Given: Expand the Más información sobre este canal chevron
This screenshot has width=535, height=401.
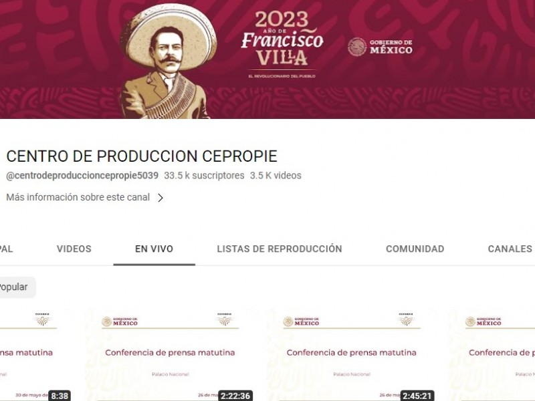Looking at the screenshot, I should [x=160, y=198].
